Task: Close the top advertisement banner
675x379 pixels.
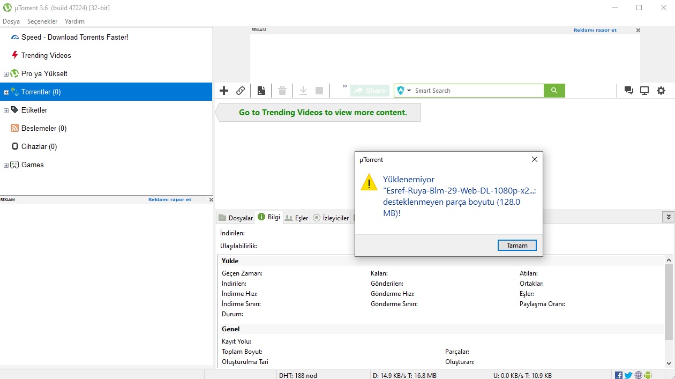Action: (x=638, y=31)
